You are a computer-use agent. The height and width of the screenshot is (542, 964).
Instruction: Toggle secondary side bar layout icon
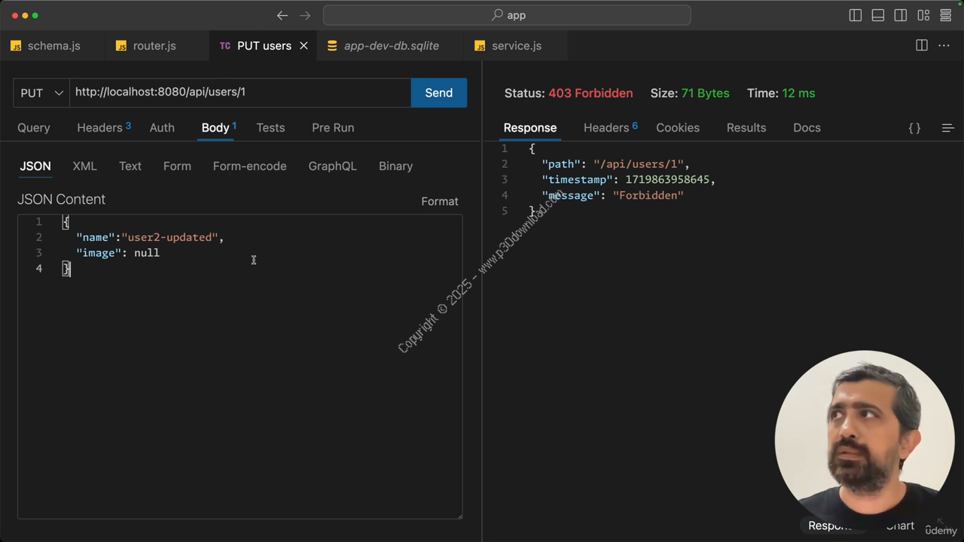pyautogui.click(x=901, y=15)
